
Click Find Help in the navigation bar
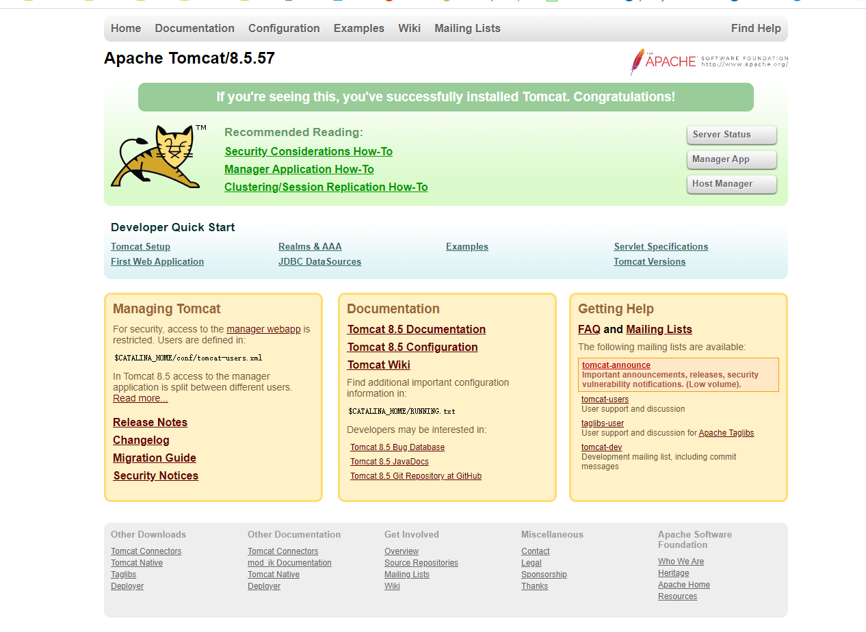756,28
